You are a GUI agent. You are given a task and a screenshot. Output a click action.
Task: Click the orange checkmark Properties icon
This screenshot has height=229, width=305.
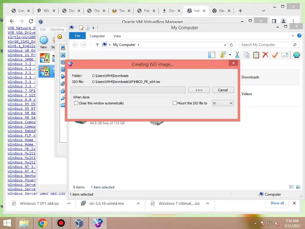(x=275, y=55)
